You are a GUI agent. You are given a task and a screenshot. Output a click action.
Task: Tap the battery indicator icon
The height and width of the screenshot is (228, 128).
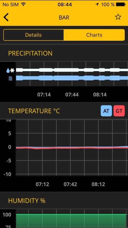click(x=121, y=5)
